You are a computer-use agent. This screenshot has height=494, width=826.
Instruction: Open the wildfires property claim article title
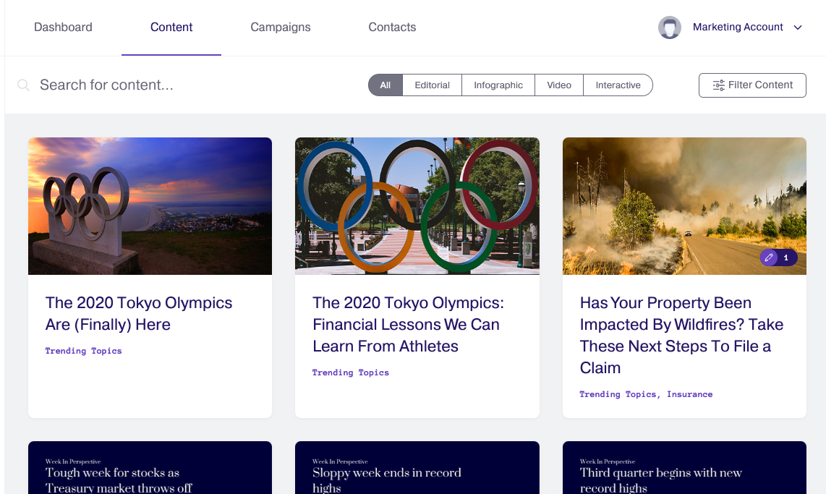[x=681, y=335]
